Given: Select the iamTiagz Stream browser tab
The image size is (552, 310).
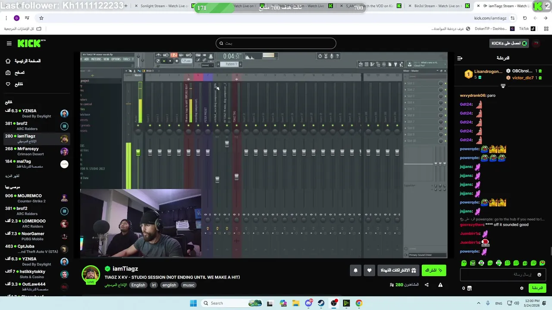Looking at the screenshot, I should [505, 6].
